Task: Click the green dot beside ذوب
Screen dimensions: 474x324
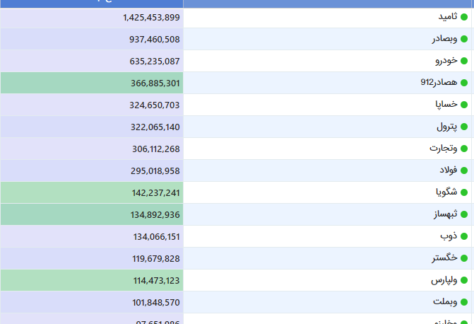Action: [464, 236]
